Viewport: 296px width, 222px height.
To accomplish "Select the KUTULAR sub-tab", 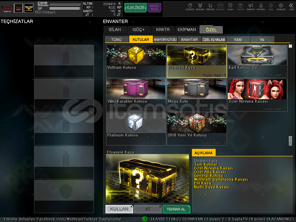I will (x=141, y=39).
